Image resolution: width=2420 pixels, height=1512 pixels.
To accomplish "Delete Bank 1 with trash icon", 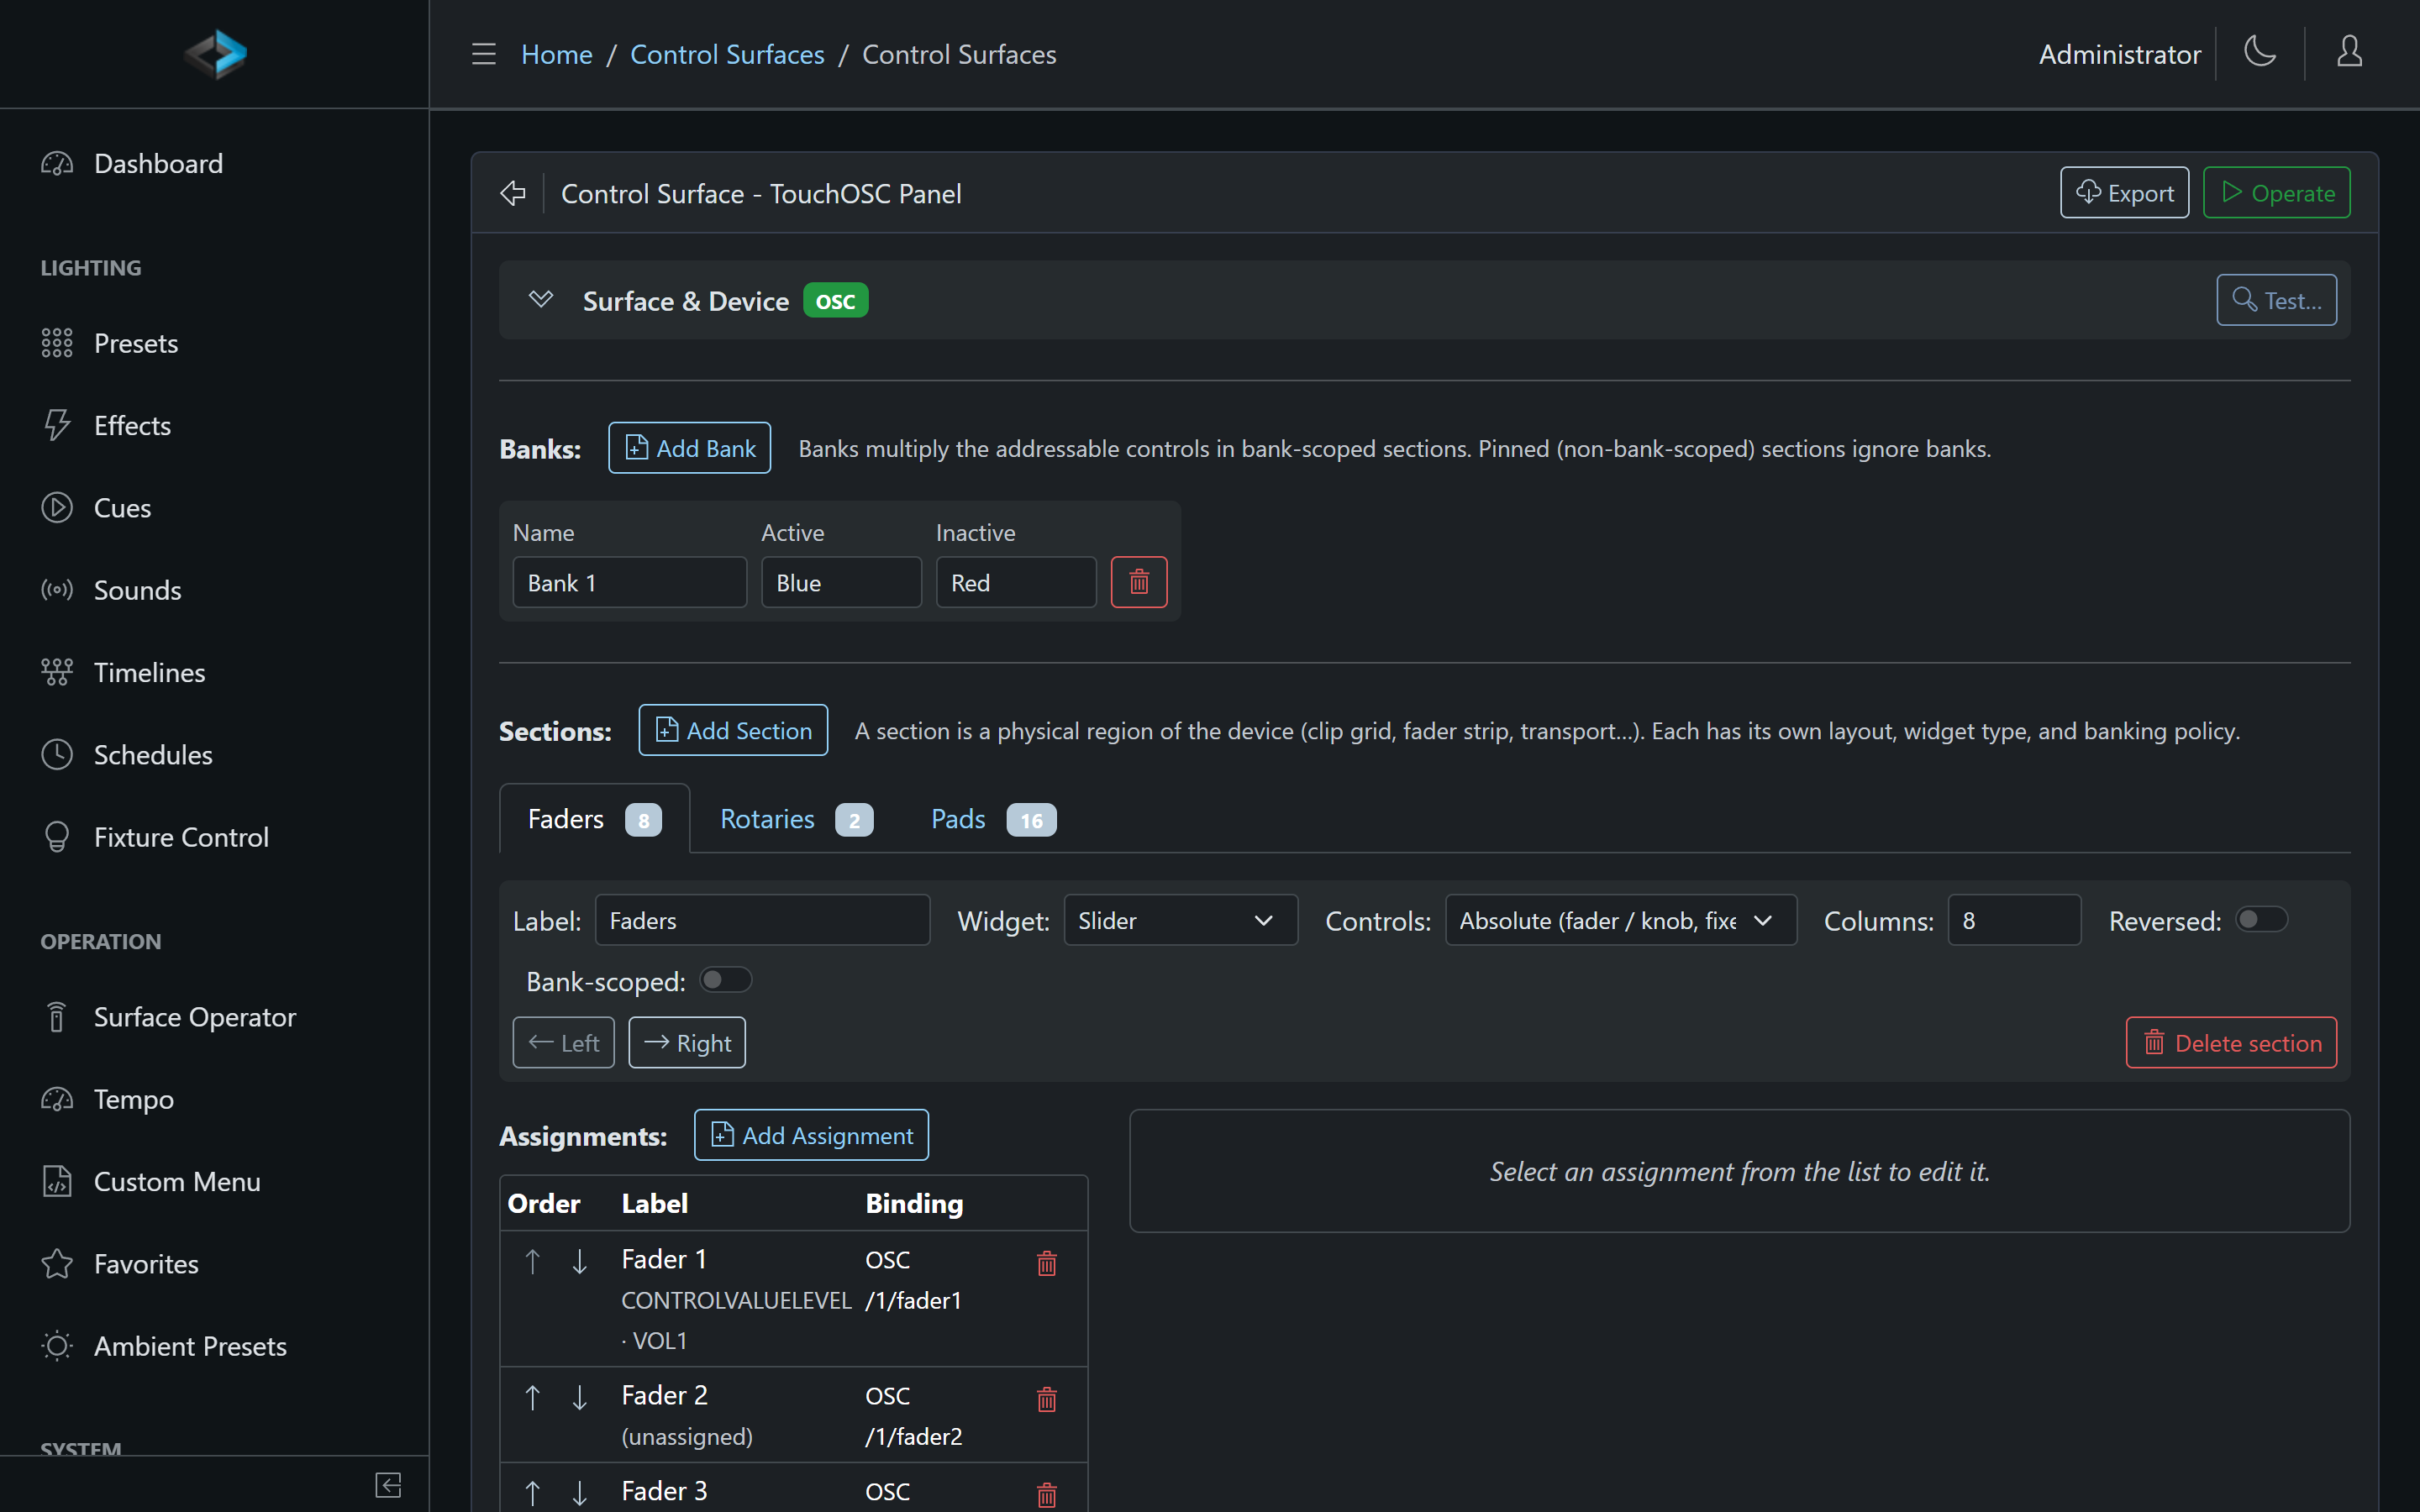I will tap(1139, 582).
